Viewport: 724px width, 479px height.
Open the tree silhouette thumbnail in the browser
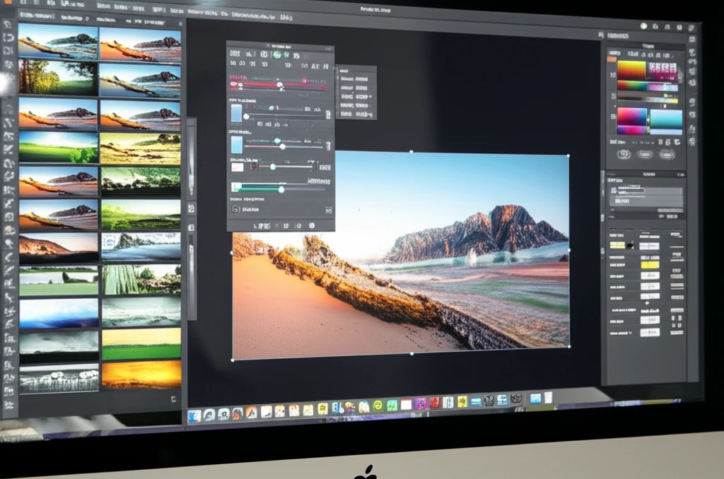tap(57, 77)
